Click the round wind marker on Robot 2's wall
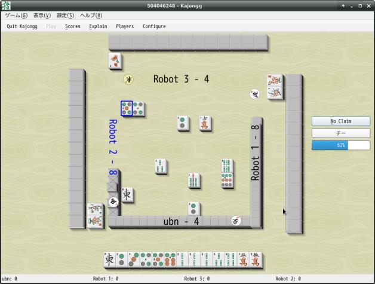Screen dimensions: 375x284 click(x=113, y=202)
